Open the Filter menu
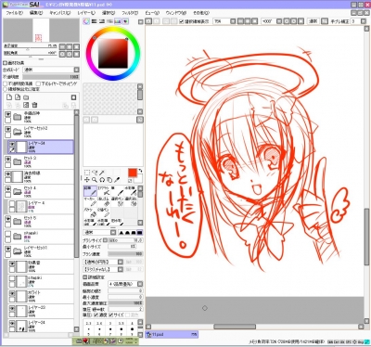This screenshot has width=371, height=347. 130,13
